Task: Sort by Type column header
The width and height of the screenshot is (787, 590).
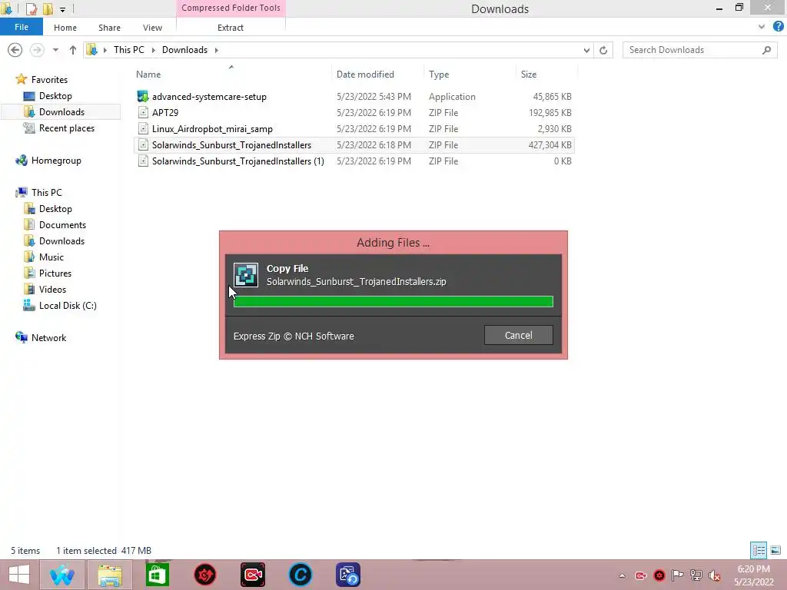Action: 439,75
